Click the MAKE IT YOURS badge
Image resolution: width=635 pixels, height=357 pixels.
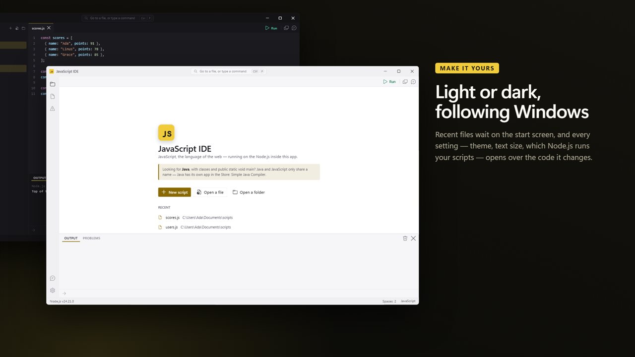pyautogui.click(x=467, y=68)
